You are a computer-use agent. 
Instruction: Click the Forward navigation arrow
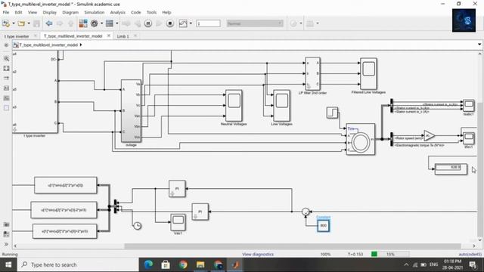tap(60, 23)
